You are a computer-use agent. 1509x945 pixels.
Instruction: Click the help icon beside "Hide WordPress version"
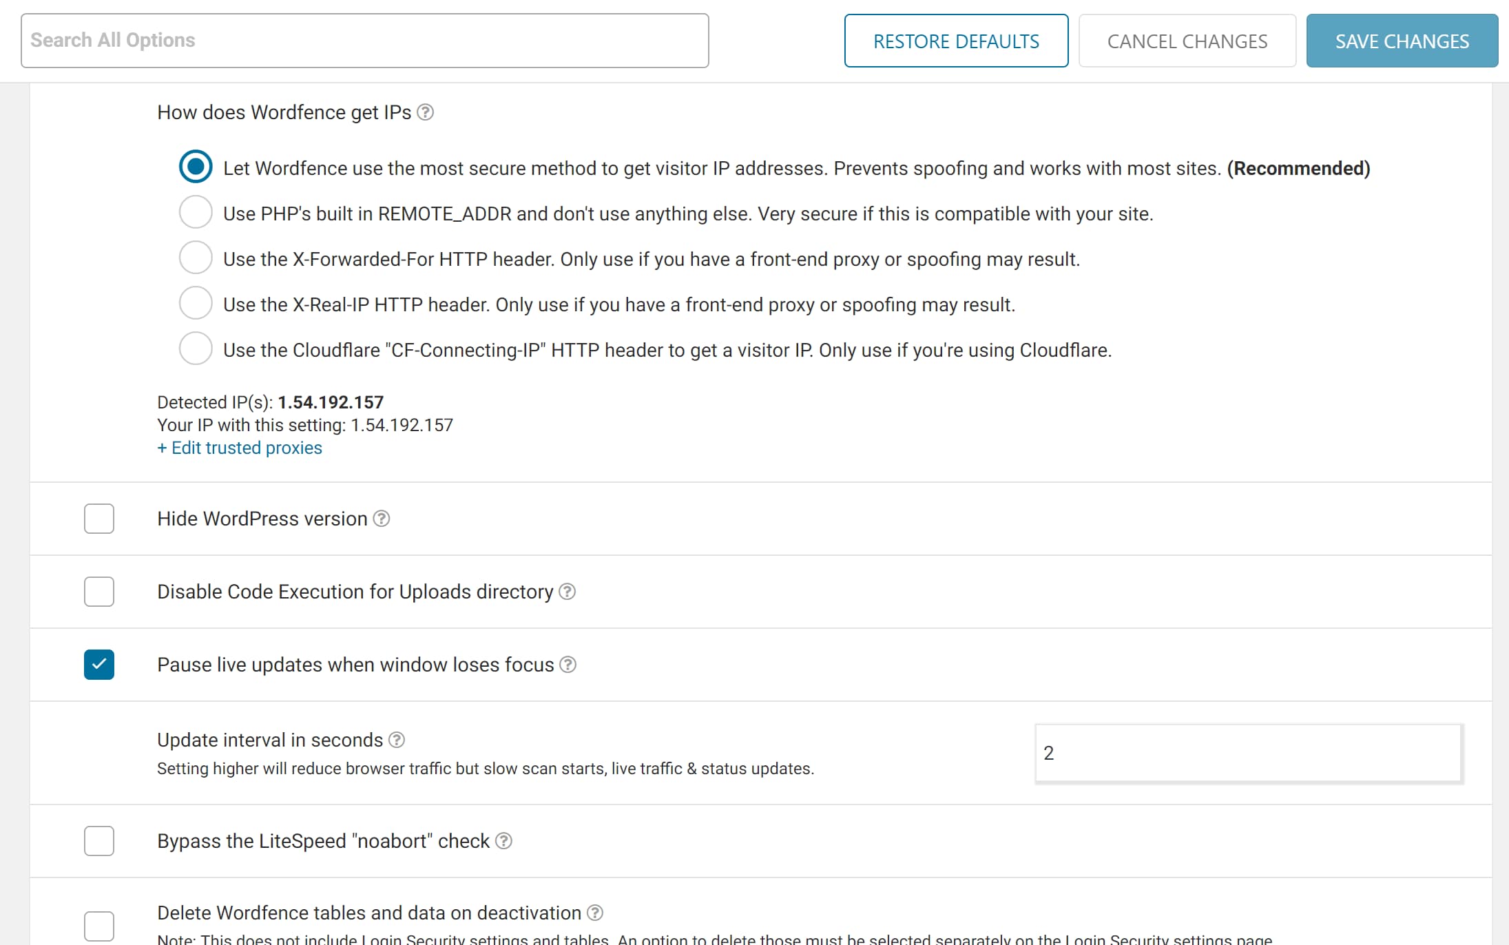point(382,519)
